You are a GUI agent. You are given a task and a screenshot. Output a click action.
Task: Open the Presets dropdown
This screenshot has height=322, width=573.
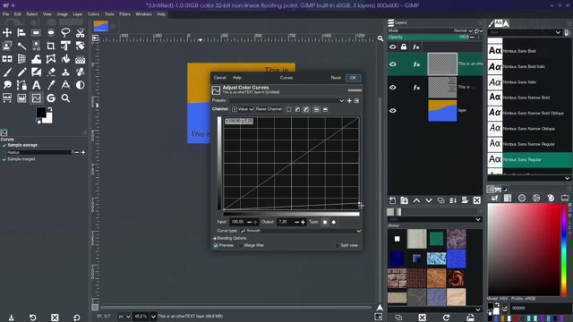tap(286, 101)
